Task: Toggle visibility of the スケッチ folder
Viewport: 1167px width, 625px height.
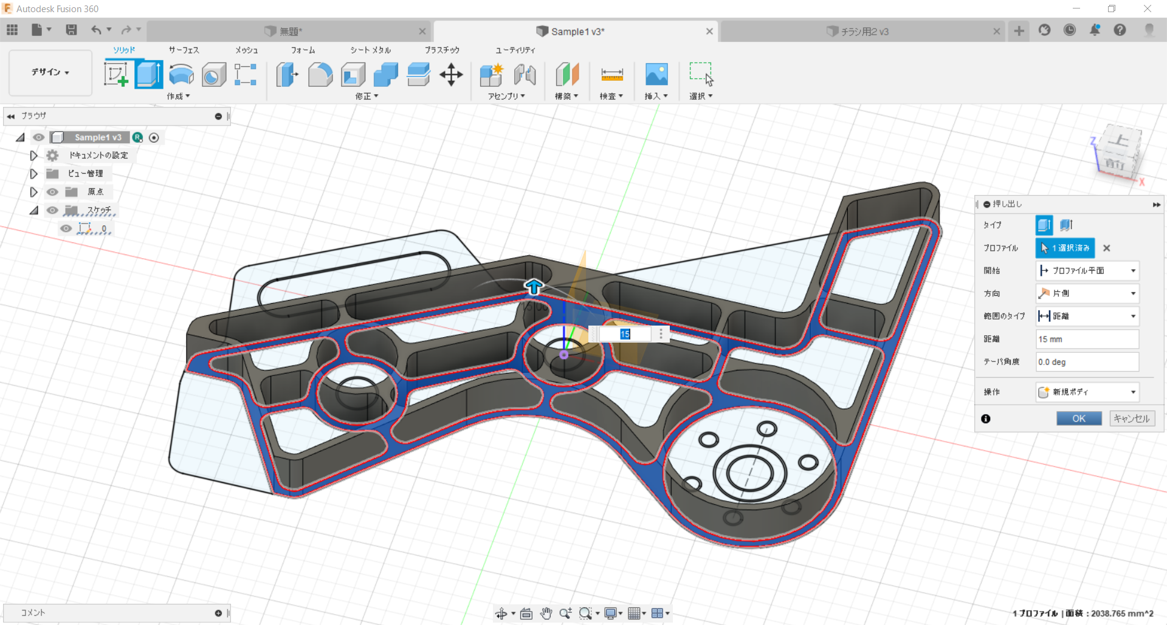Action: pos(53,210)
